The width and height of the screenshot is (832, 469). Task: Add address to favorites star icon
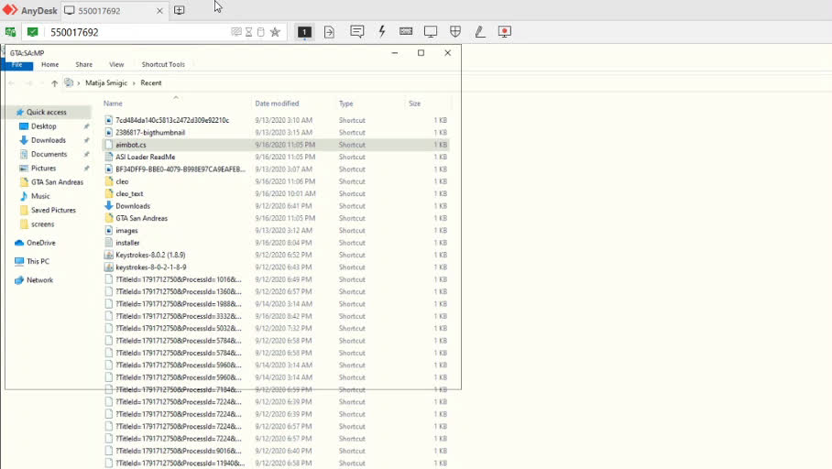tap(275, 32)
